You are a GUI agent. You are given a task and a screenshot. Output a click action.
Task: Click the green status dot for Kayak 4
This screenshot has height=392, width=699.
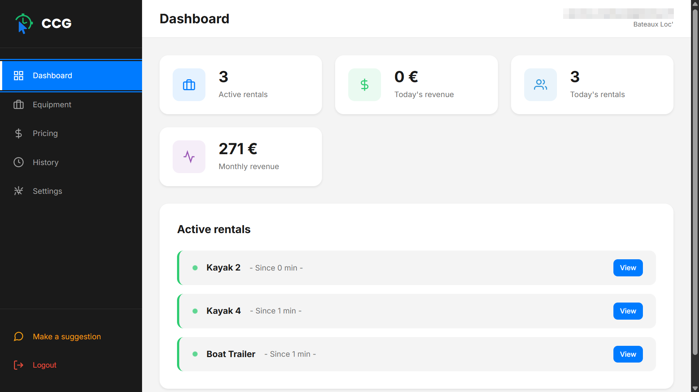click(x=195, y=311)
